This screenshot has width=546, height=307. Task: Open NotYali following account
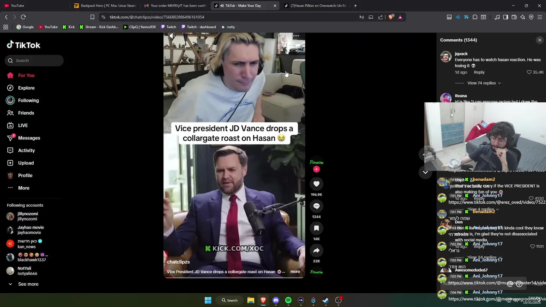click(x=28, y=271)
